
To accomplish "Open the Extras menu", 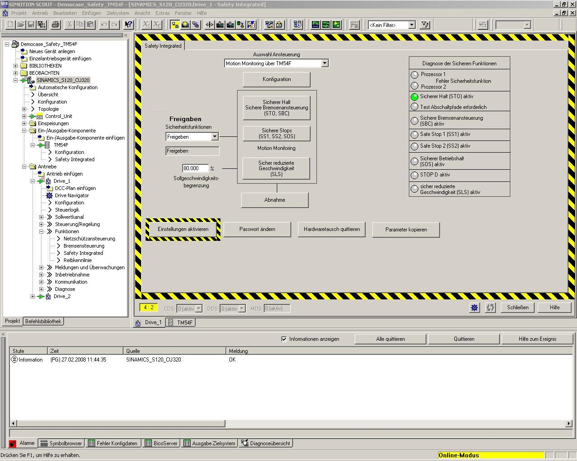I will [162, 13].
